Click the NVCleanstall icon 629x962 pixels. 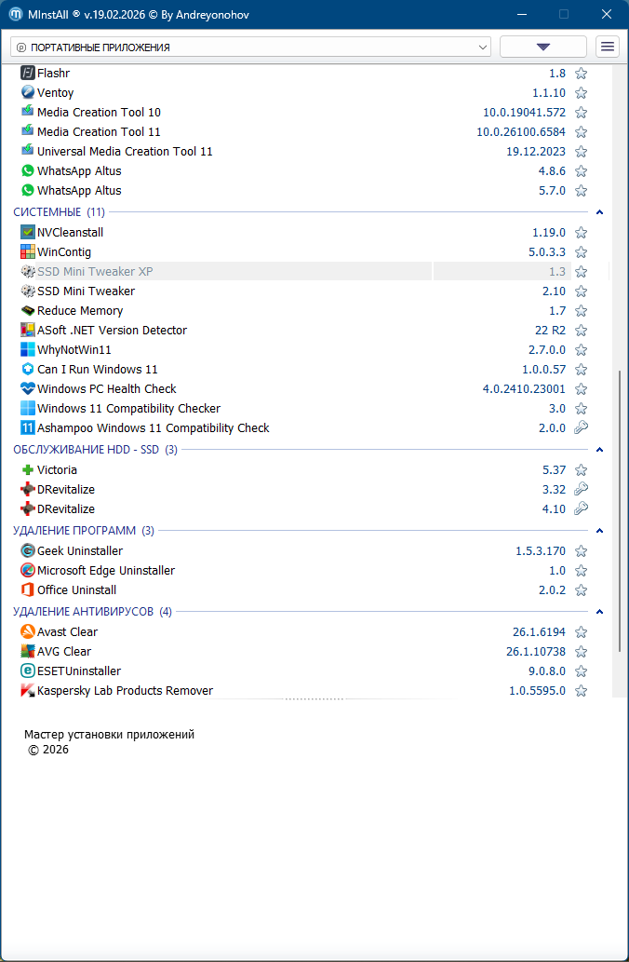(28, 233)
